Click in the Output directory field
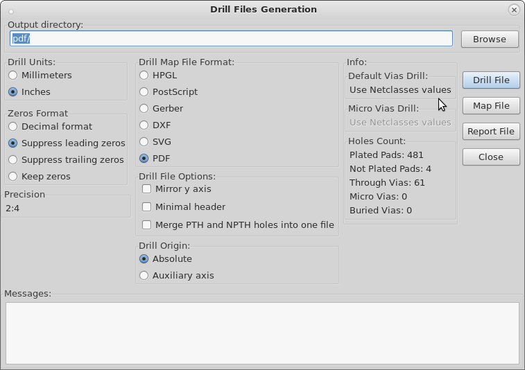Image resolution: width=525 pixels, height=370 pixels. (232, 39)
